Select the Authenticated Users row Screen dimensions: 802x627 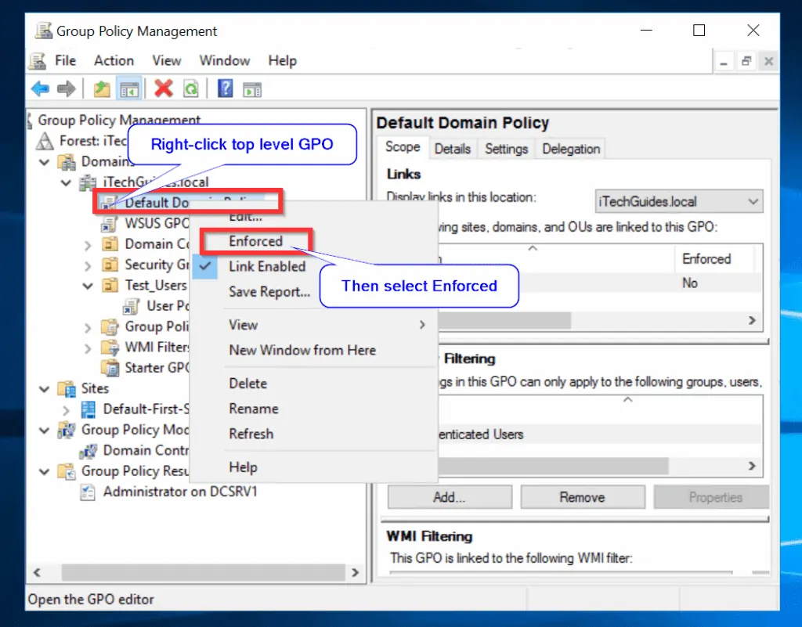tap(601, 434)
